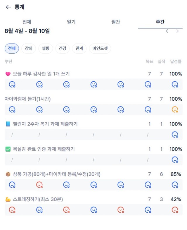Click the first red face in 스트레칭하기 row
The image size is (187, 230).
[x=12, y=210]
